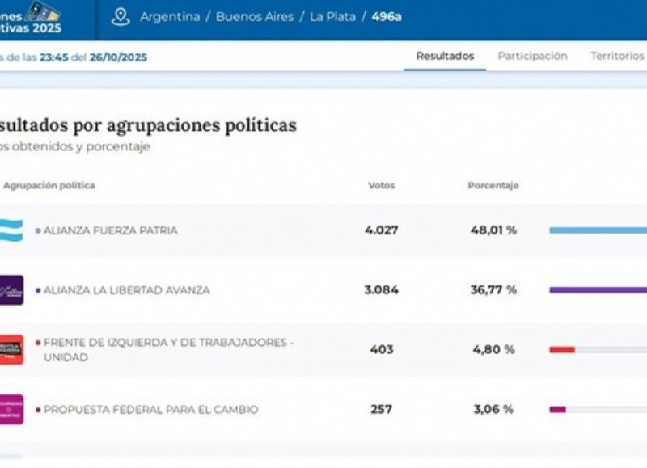Click the La Libertad Avanza purple logo
Image resolution: width=647 pixels, height=468 pixels.
[x=11, y=290]
